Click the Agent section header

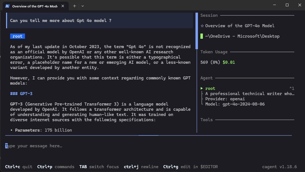206,78
